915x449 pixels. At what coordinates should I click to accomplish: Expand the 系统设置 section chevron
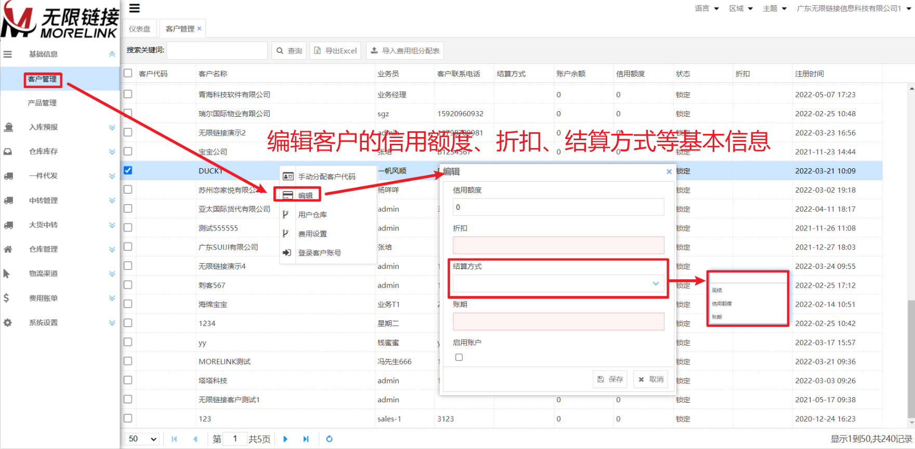112,322
